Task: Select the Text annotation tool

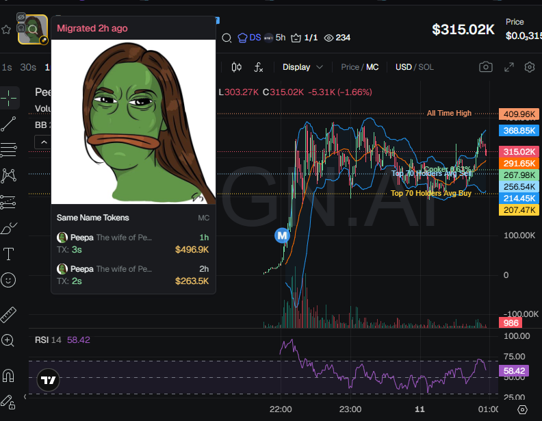Action: click(x=9, y=254)
